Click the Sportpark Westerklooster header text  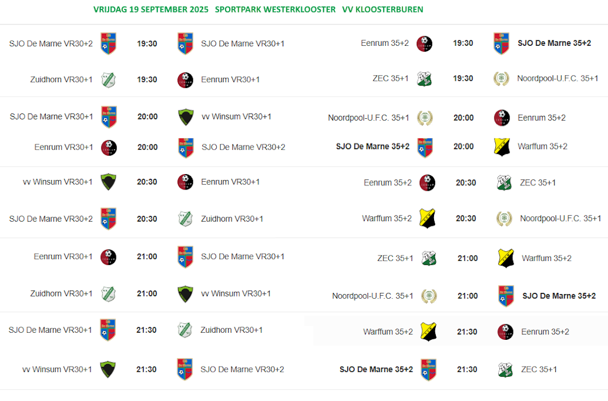(x=275, y=10)
